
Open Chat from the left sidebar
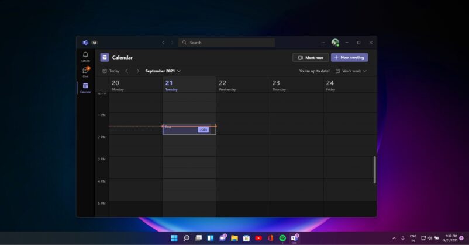(85, 72)
